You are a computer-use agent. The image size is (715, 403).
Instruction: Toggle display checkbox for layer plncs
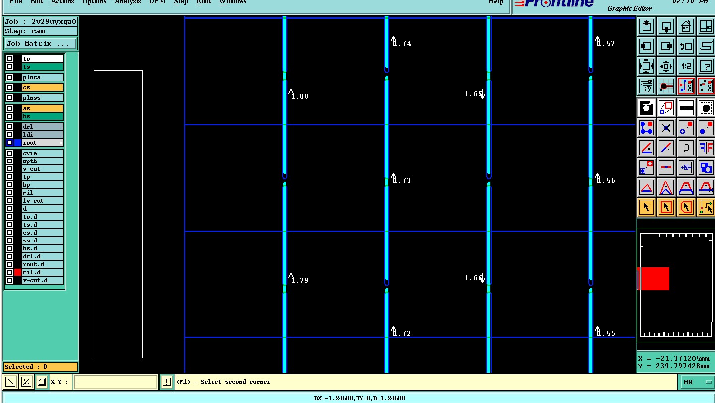coord(10,77)
